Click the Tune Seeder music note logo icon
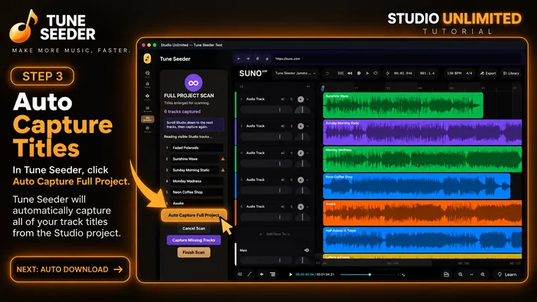This screenshot has width=537, height=302. pos(147,59)
